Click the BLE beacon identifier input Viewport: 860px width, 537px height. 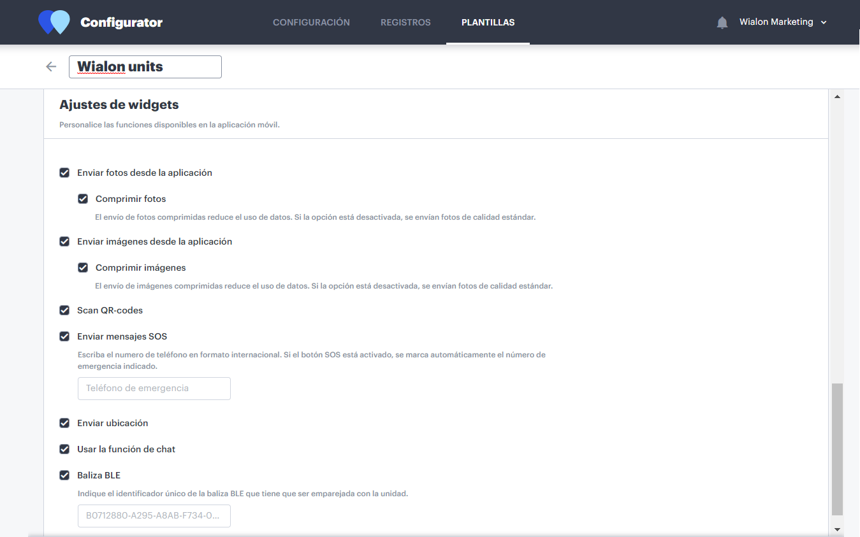pyautogui.click(x=154, y=516)
